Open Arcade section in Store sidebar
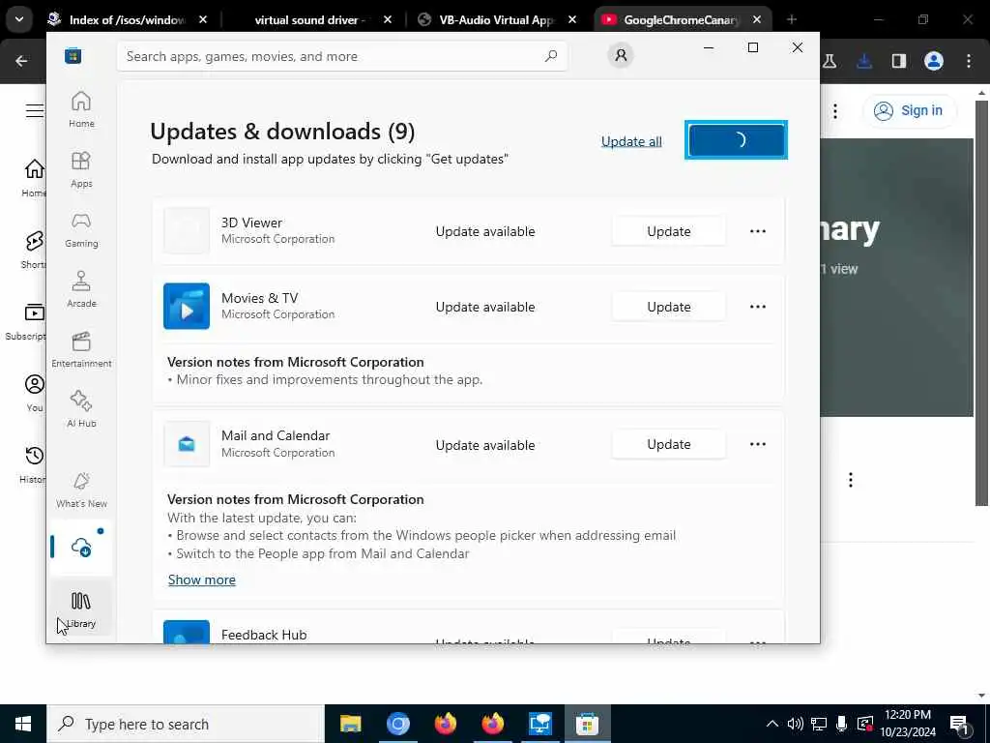This screenshot has width=990, height=743. (81, 289)
